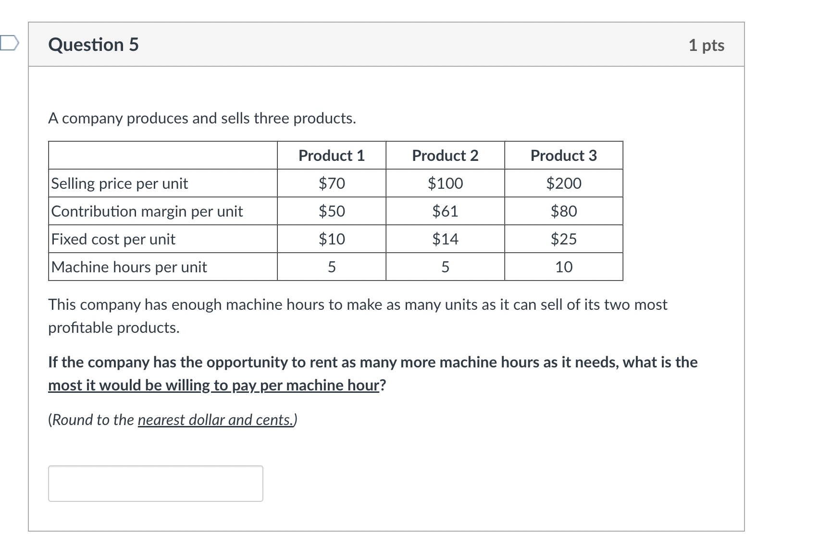Click the $70 selling price cell
The image size is (819, 559).
click(332, 183)
